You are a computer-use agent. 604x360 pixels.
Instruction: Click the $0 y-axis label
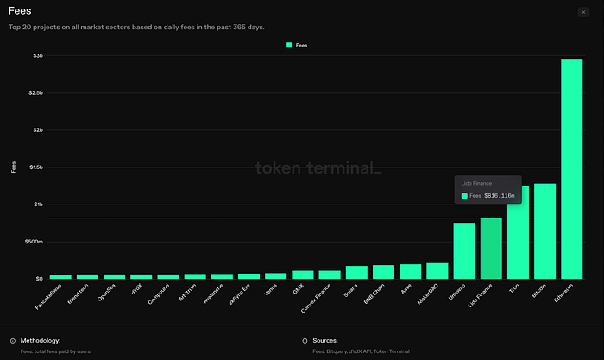coord(40,279)
